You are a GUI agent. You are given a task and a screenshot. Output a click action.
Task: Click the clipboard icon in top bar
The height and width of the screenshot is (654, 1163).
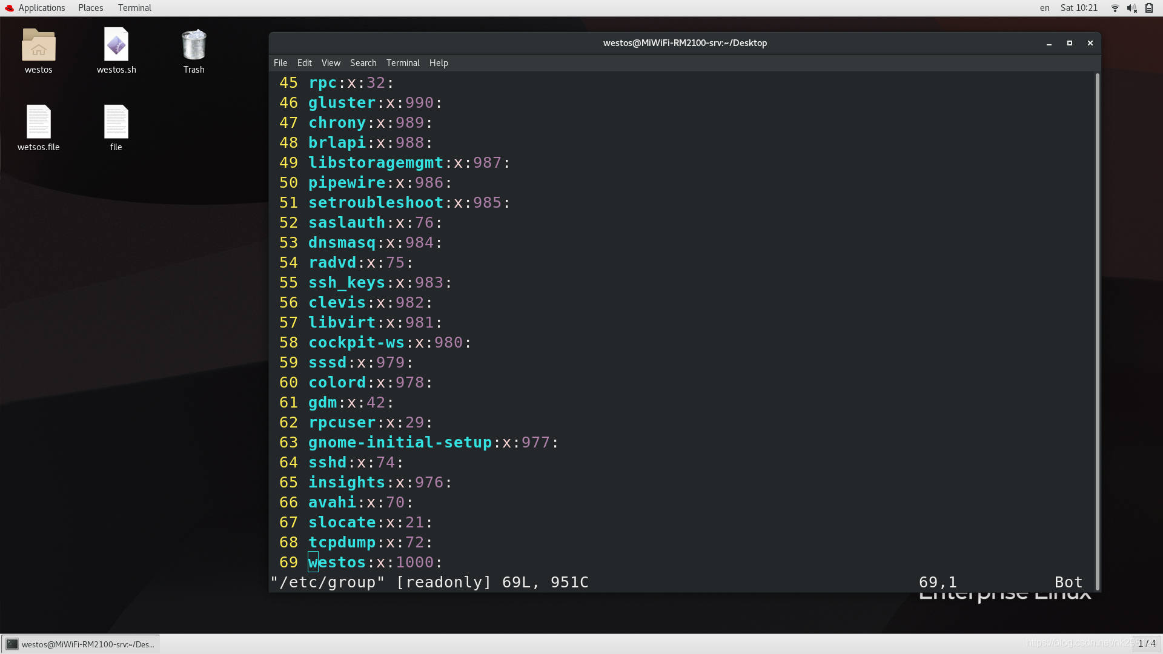1149,8
